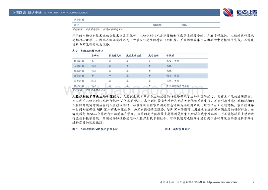This screenshot has height=190, width=268.
Task: Click the 准确性 column header
Action: click(95, 55)
